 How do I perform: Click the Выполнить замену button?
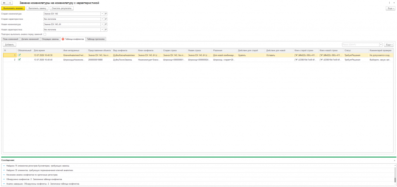pos(37,9)
